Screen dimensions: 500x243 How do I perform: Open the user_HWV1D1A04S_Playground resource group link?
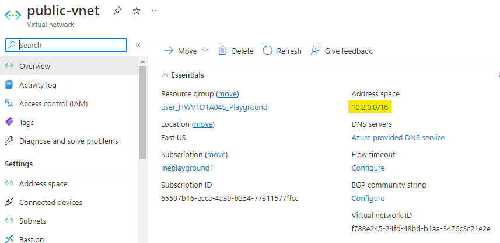214,107
